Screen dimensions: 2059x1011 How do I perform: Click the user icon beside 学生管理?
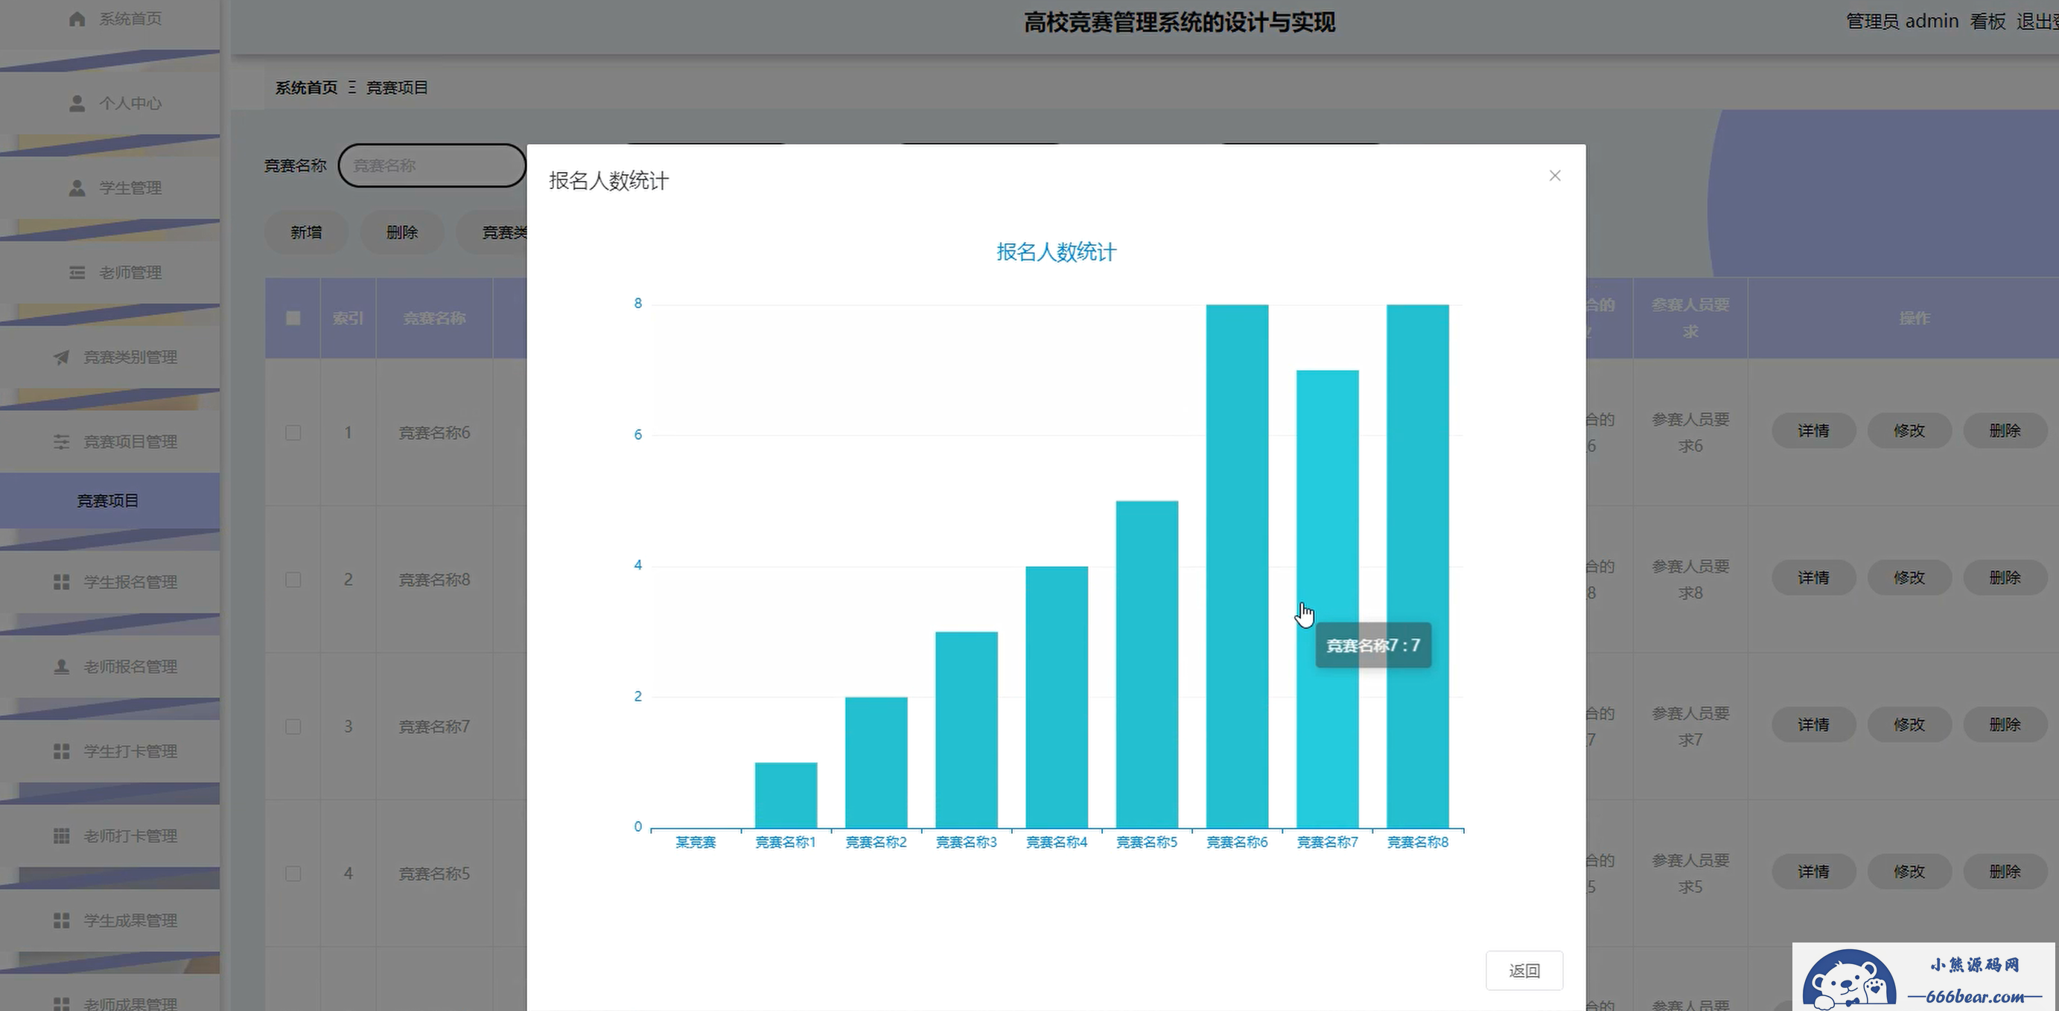[77, 188]
